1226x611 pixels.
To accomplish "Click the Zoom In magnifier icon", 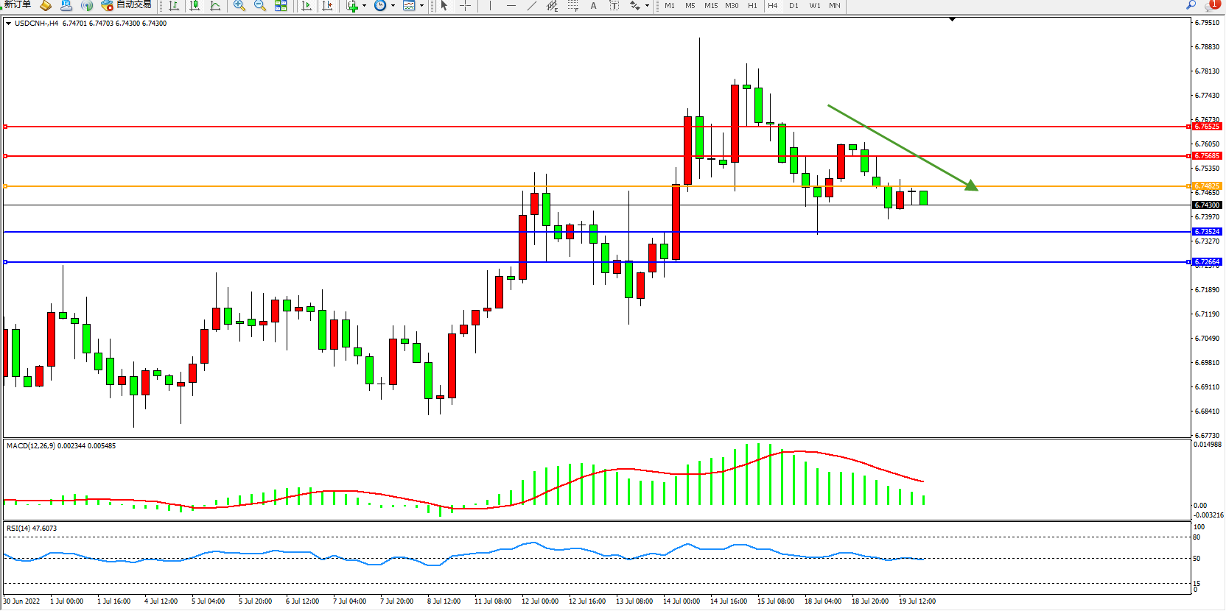I will tap(239, 5).
